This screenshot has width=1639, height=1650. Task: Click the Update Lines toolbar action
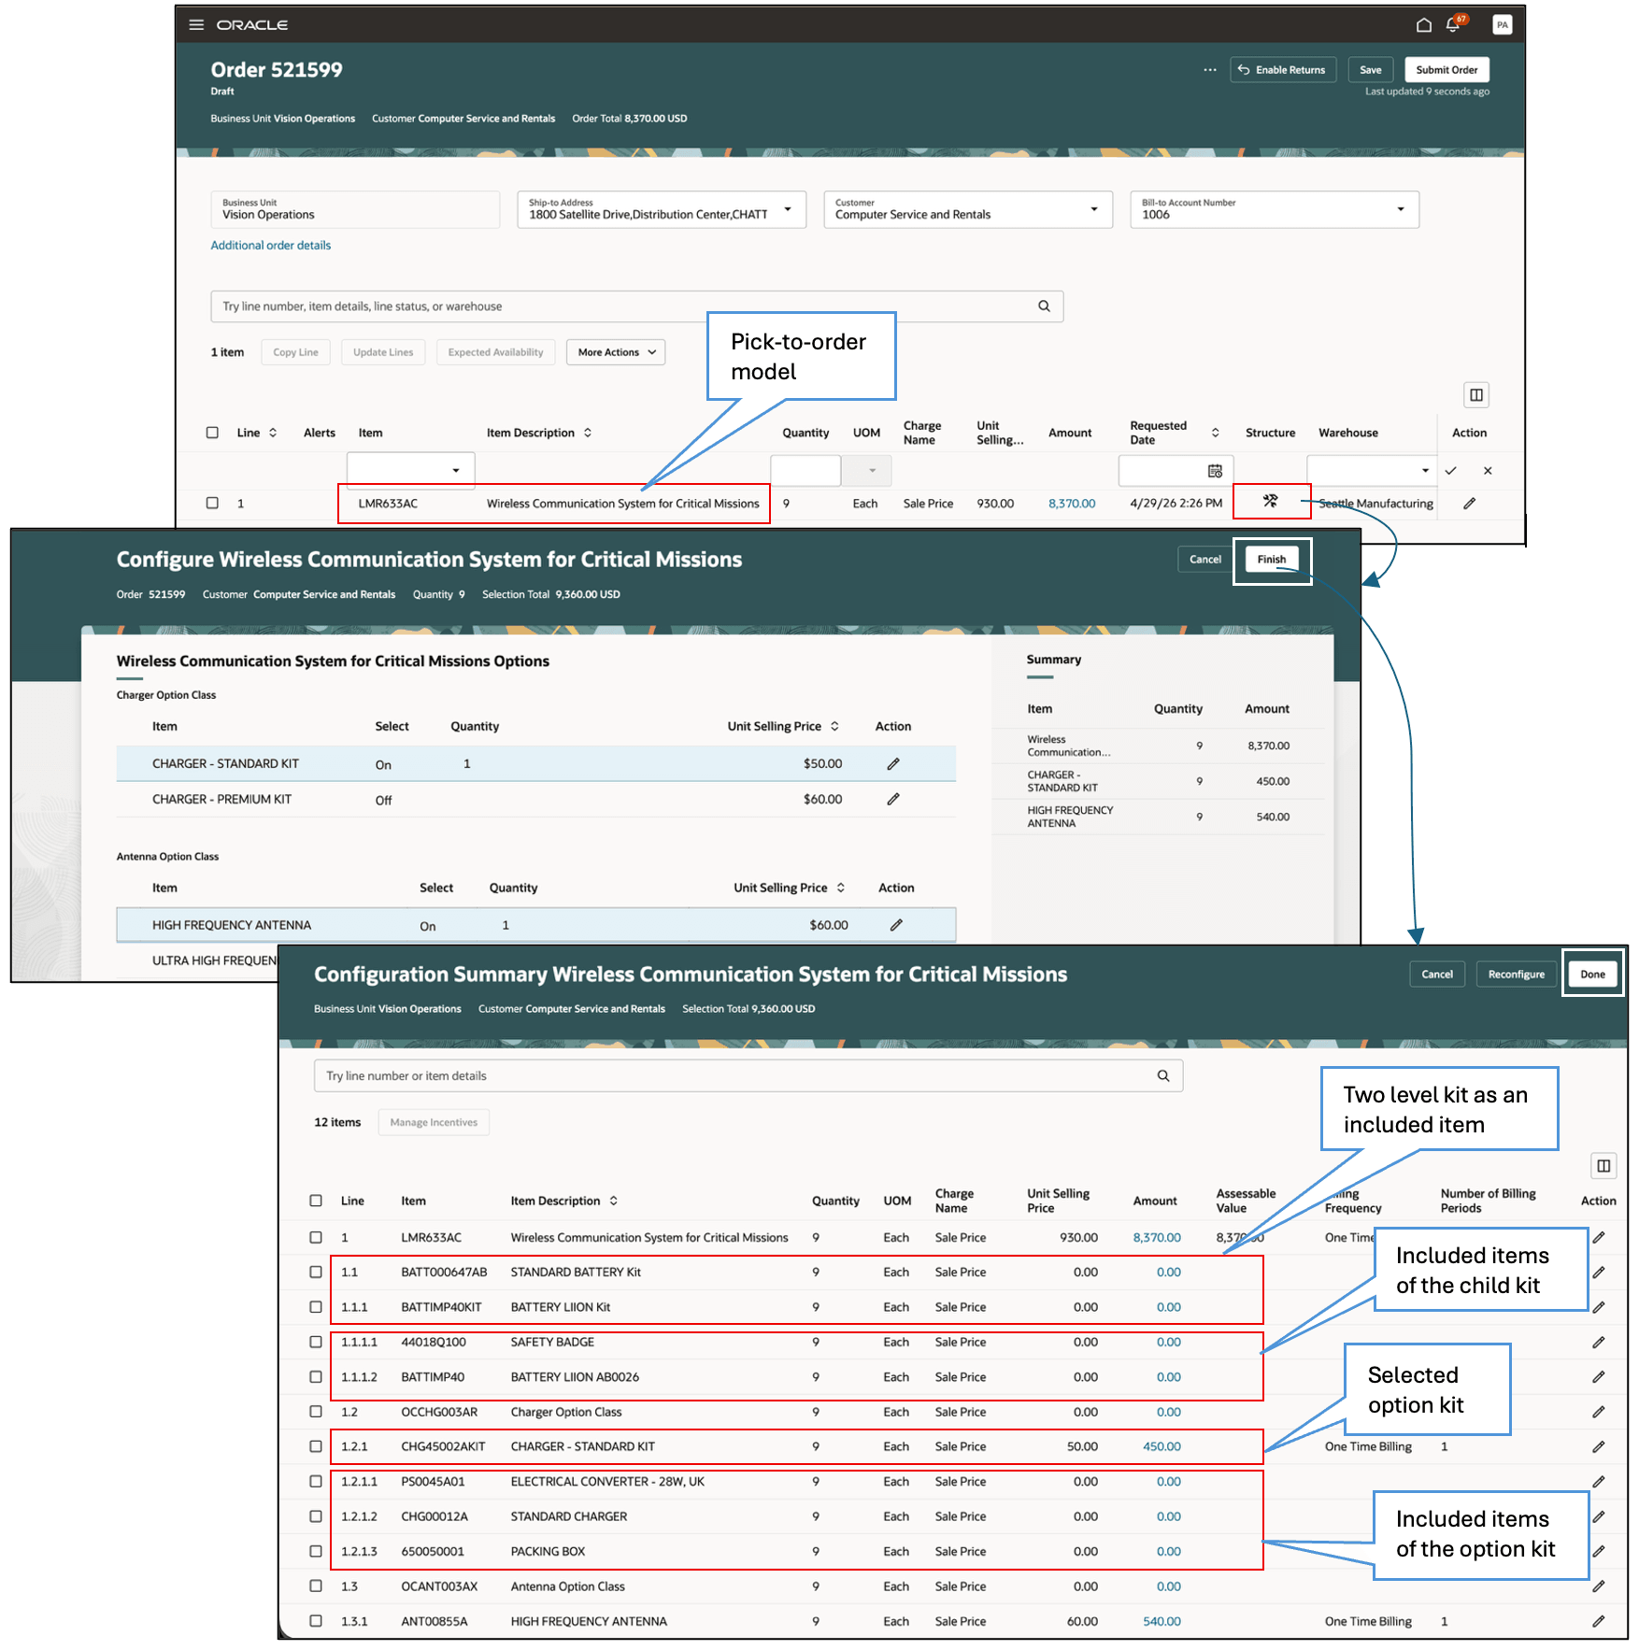tap(383, 352)
